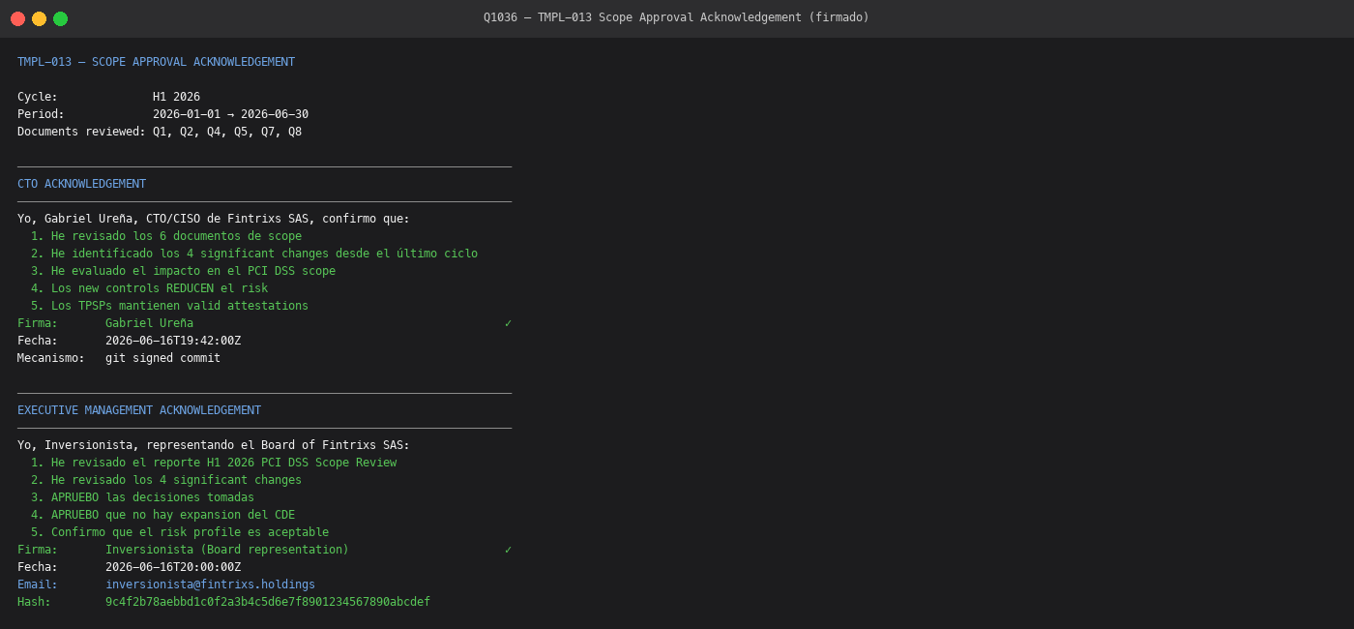
Task: Click item Confirmo que el risk profile es aceptable
Action: tap(180, 532)
